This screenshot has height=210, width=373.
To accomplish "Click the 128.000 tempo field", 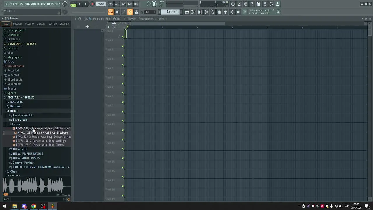I will [101, 4].
